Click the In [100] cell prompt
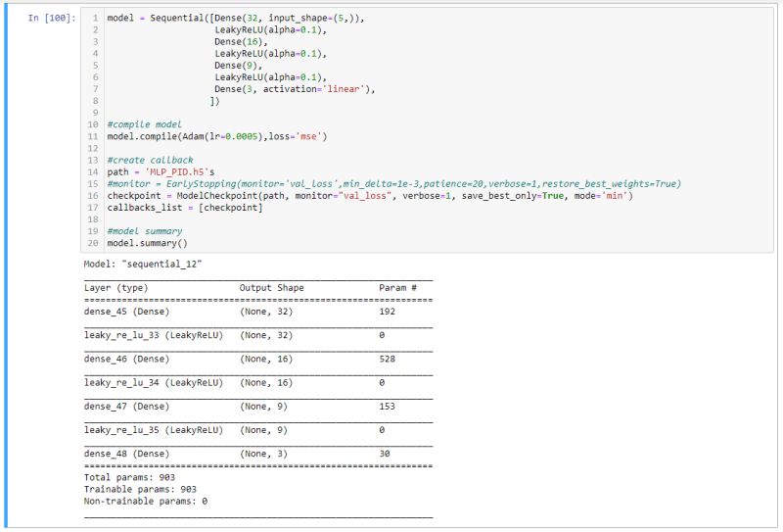The image size is (783, 532). (x=52, y=18)
